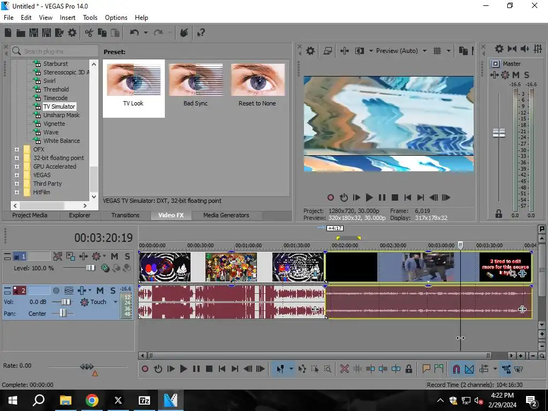The width and height of the screenshot is (548, 411).
Task: Click Track FX icon on video track 1
Action: pyautogui.click(x=97, y=256)
